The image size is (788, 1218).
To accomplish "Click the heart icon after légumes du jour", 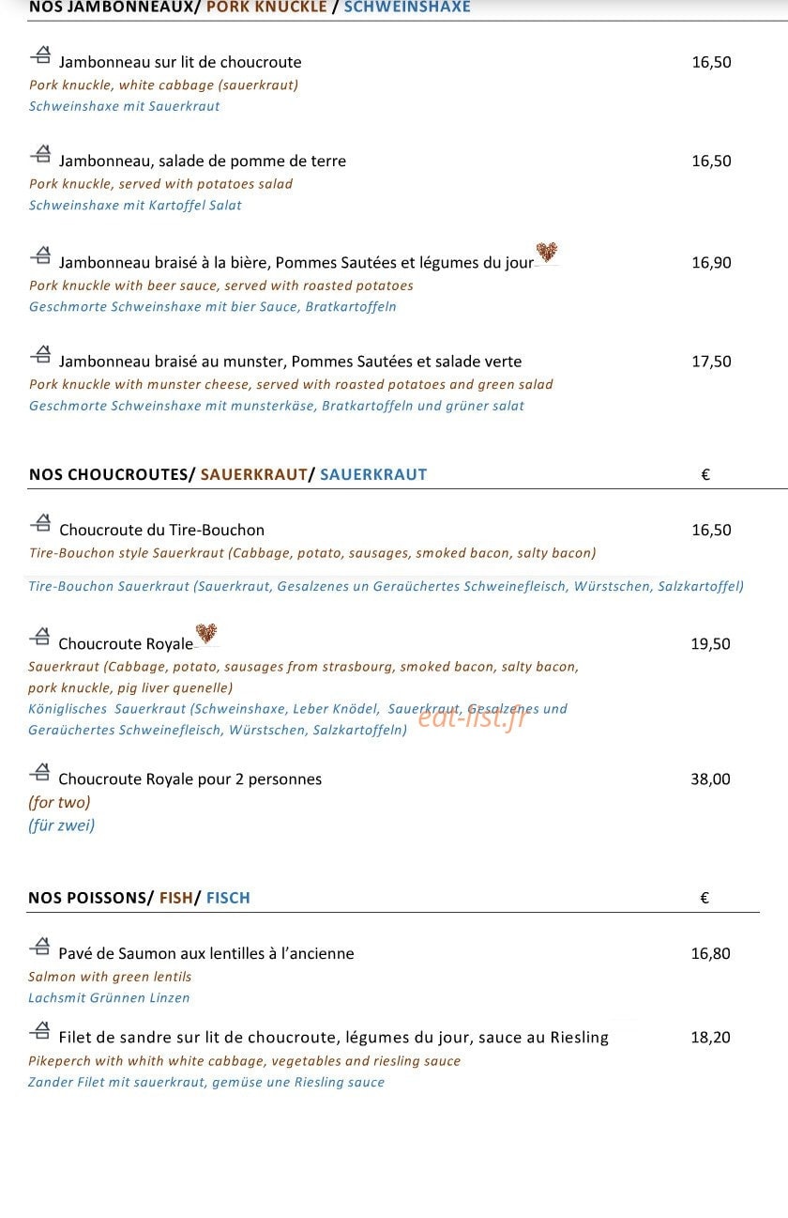I will click(547, 252).
